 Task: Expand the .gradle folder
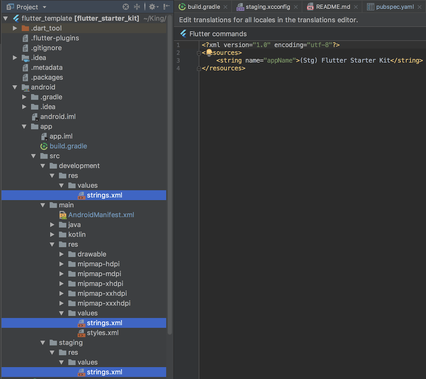(x=24, y=97)
